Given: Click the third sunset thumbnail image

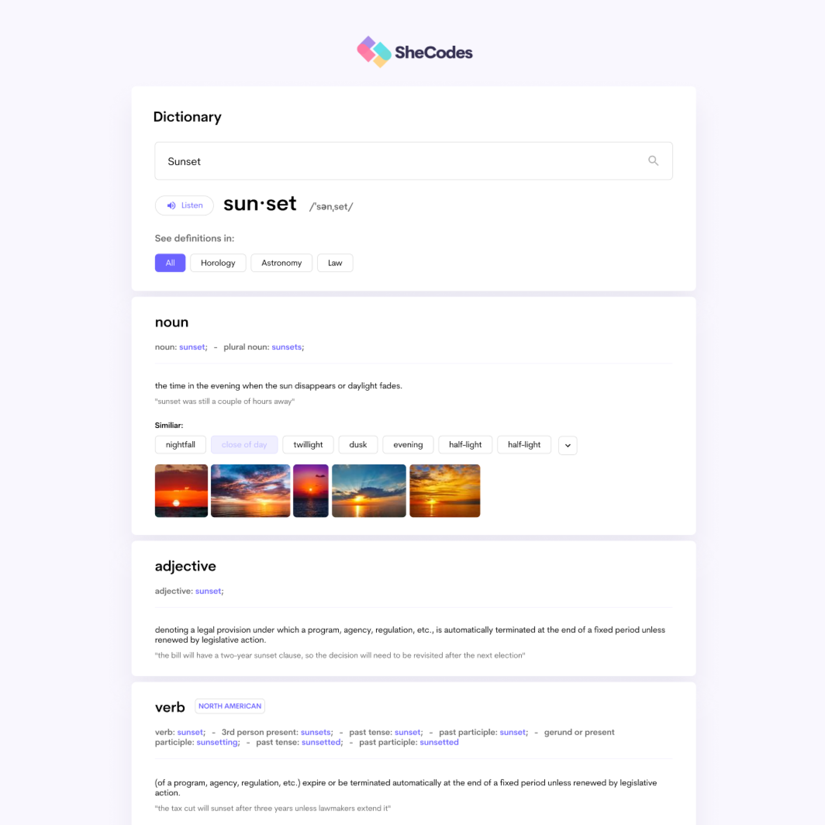Looking at the screenshot, I should 310,490.
